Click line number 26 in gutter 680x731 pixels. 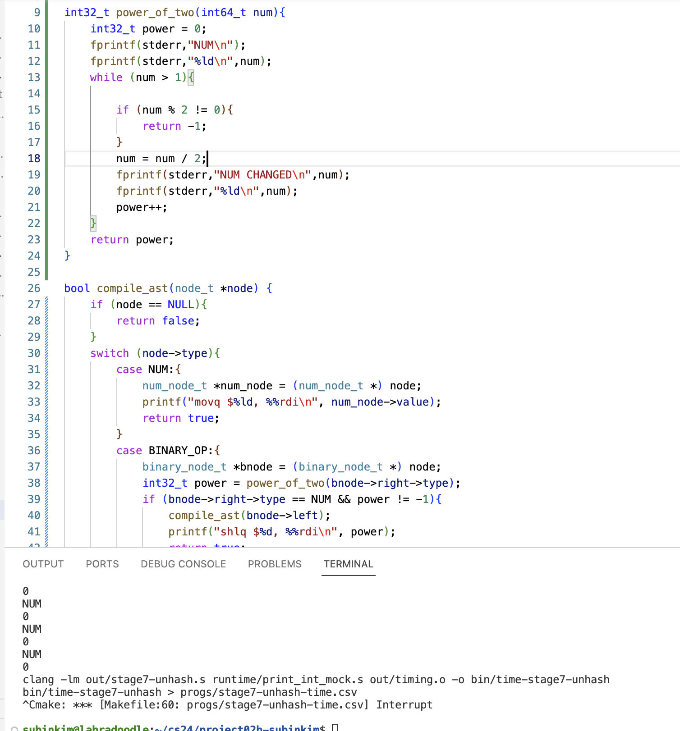[34, 288]
